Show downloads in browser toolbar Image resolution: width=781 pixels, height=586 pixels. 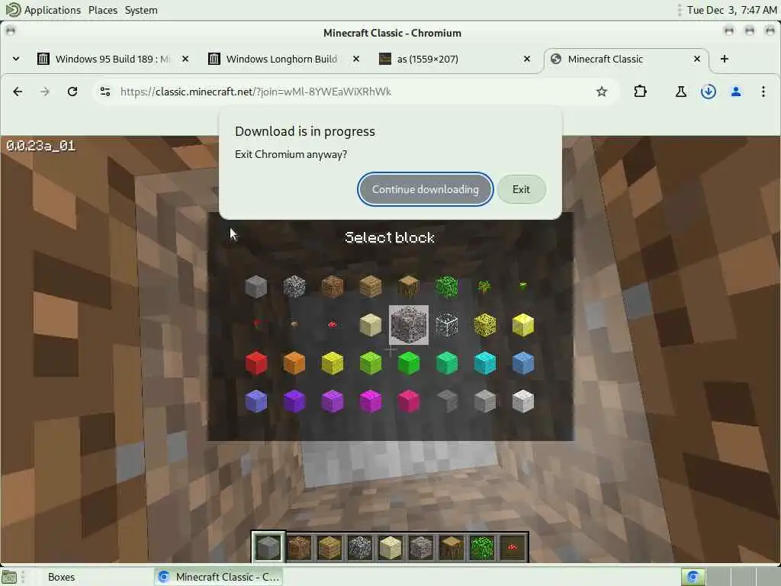(709, 92)
